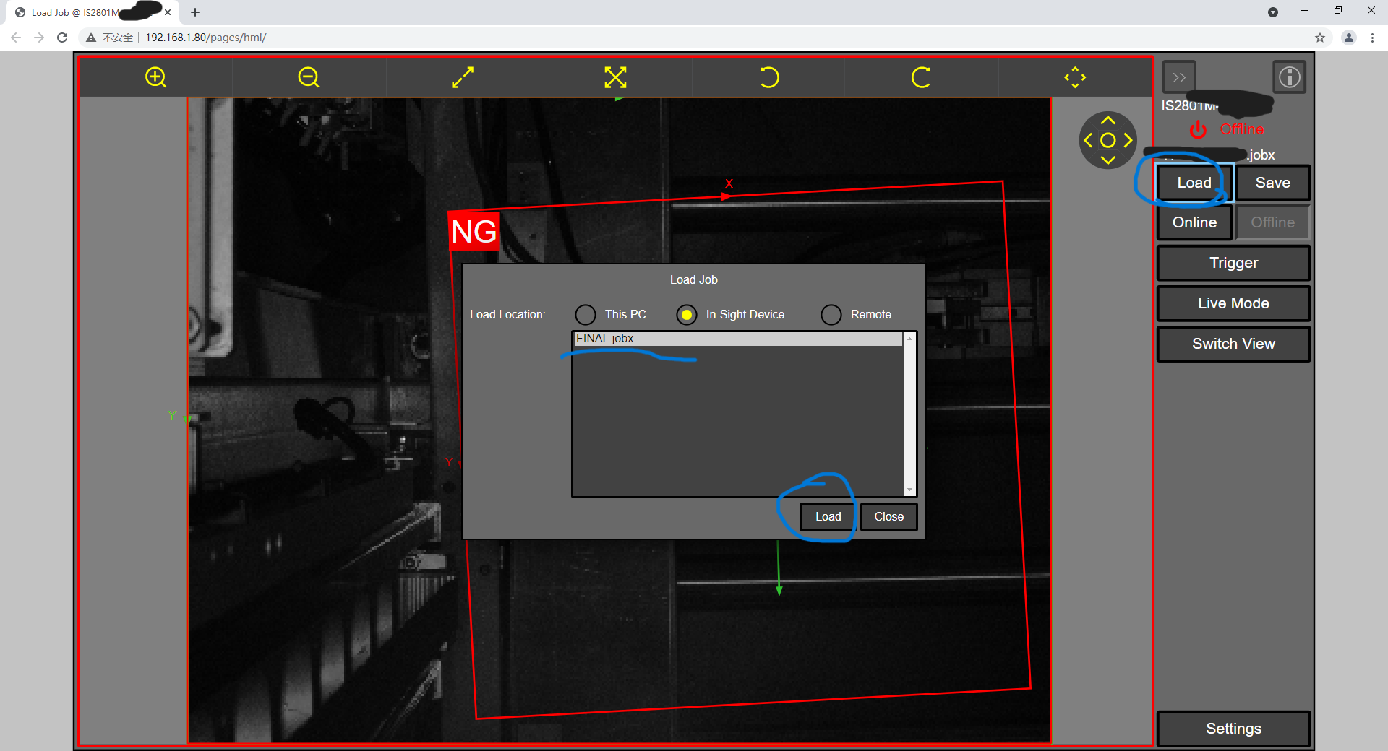Click Switch View button
1388x751 pixels.
pyautogui.click(x=1233, y=344)
